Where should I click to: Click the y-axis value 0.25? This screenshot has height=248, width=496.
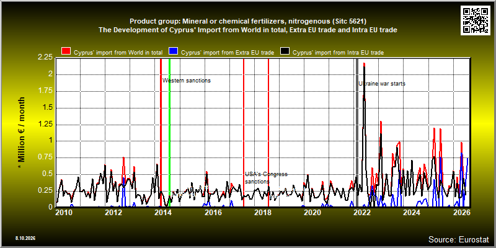(45, 190)
